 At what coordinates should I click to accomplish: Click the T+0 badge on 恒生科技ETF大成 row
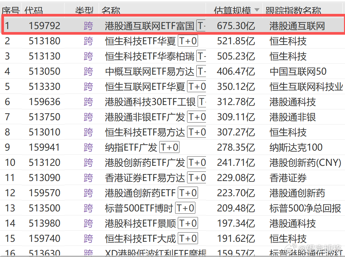click(x=188, y=238)
